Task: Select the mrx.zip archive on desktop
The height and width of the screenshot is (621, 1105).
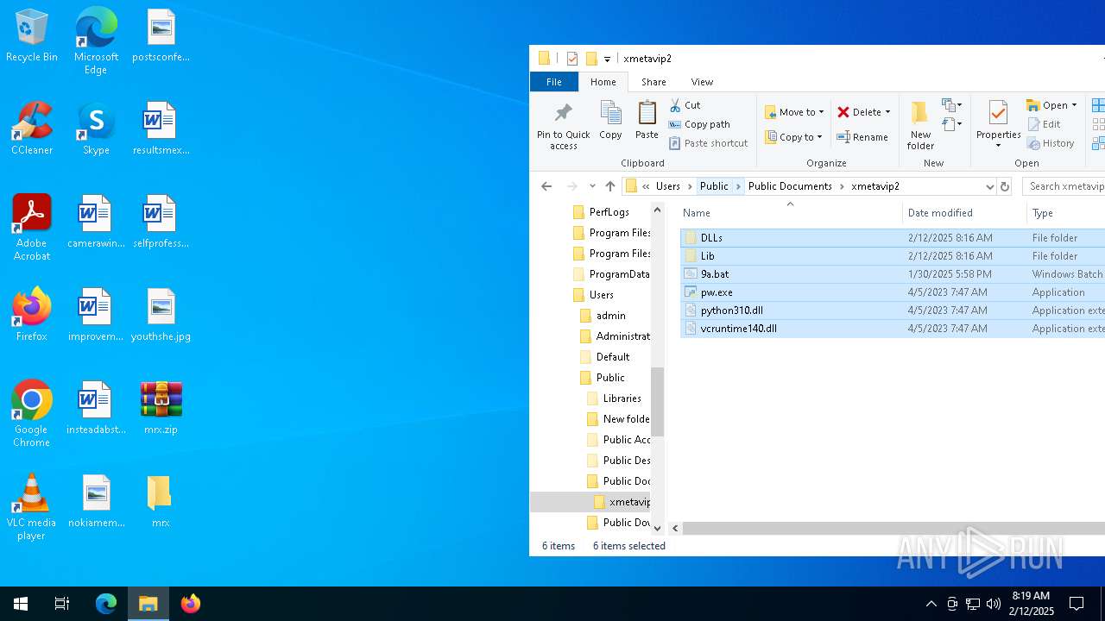Action: (161, 409)
